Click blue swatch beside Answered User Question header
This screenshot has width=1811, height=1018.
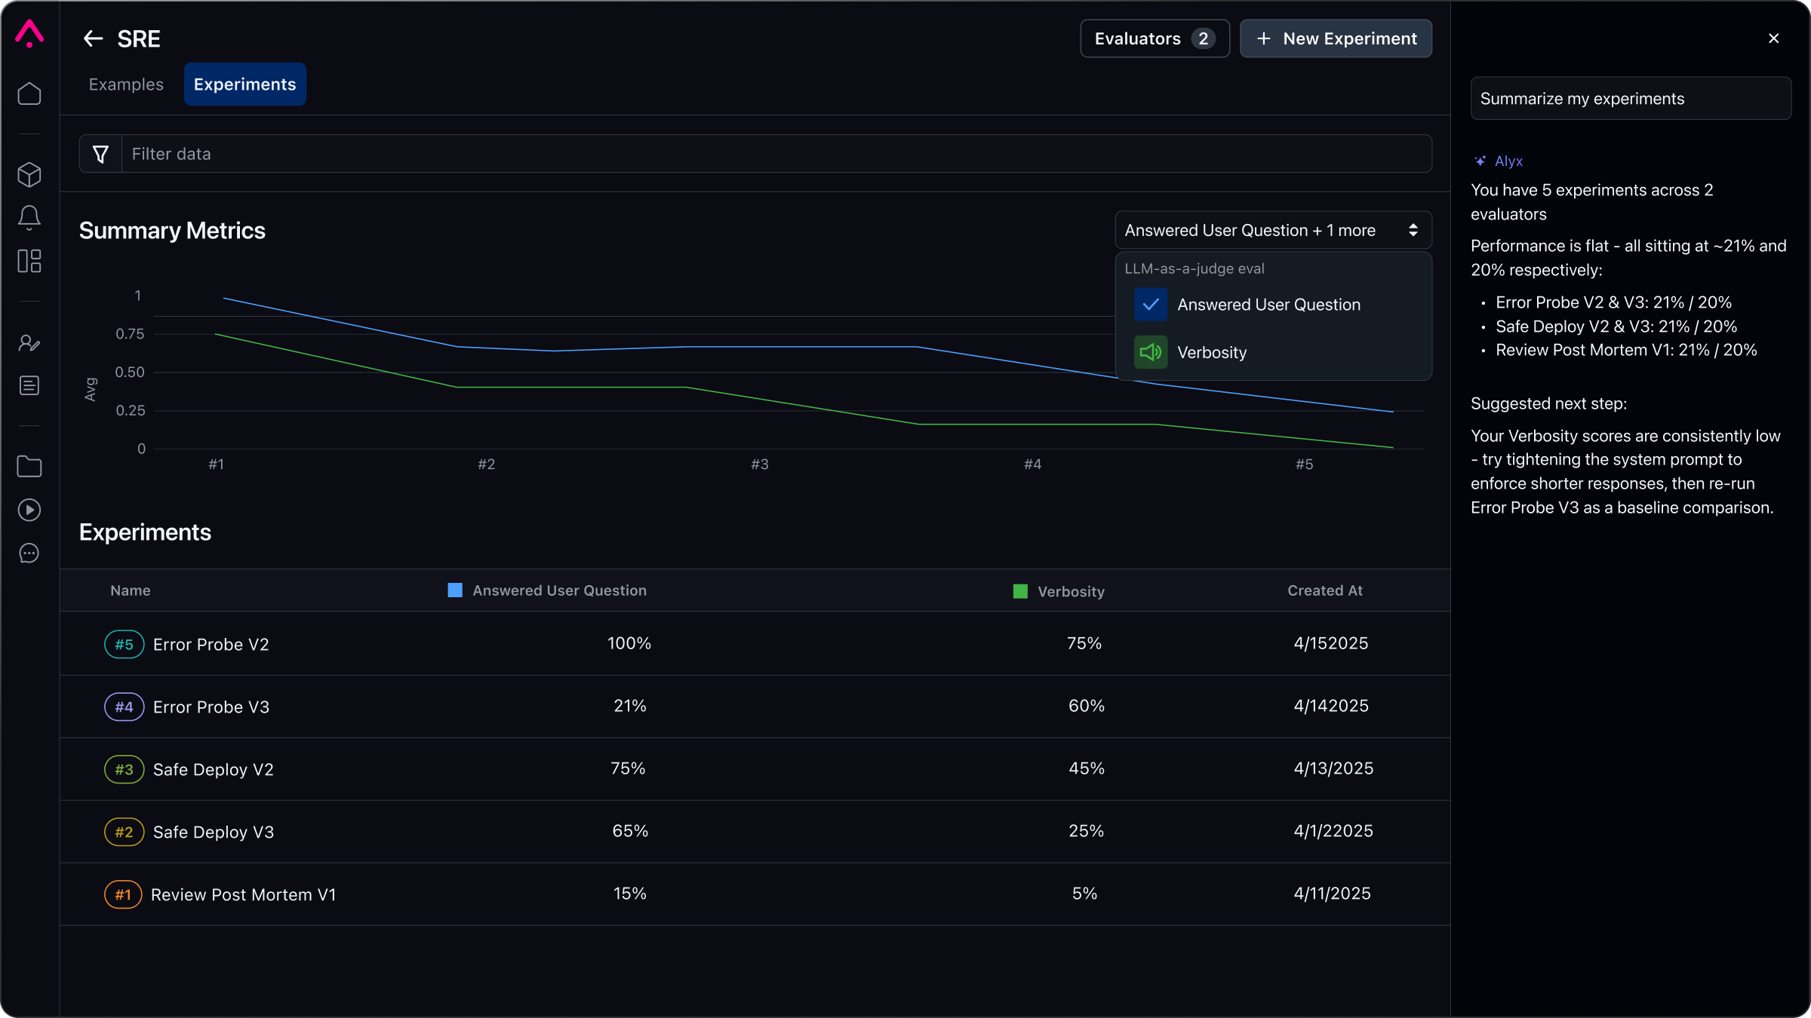[x=455, y=590]
